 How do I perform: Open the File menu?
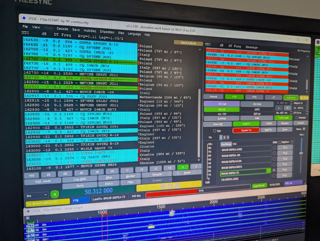25,27
